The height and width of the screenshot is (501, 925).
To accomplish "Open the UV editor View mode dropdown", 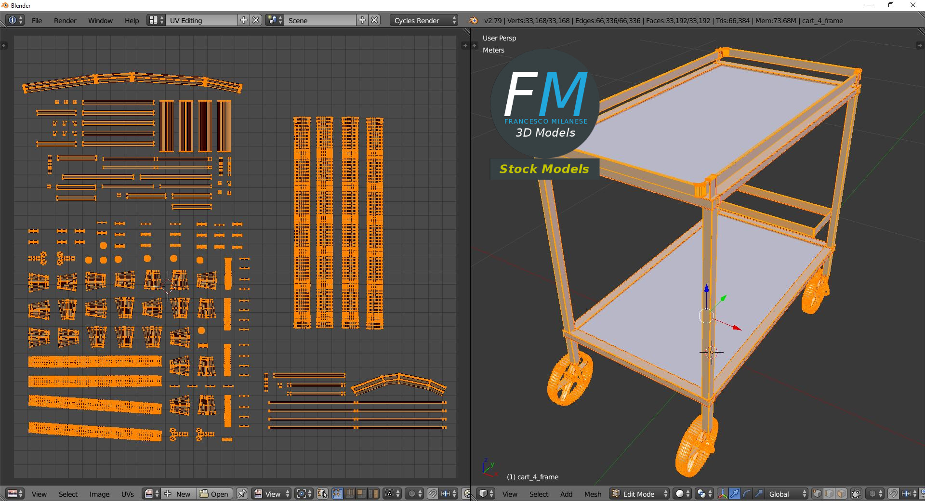I will pyautogui.click(x=272, y=494).
